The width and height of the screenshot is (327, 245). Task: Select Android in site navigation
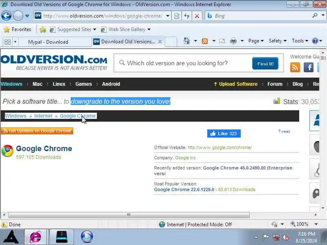(x=111, y=84)
